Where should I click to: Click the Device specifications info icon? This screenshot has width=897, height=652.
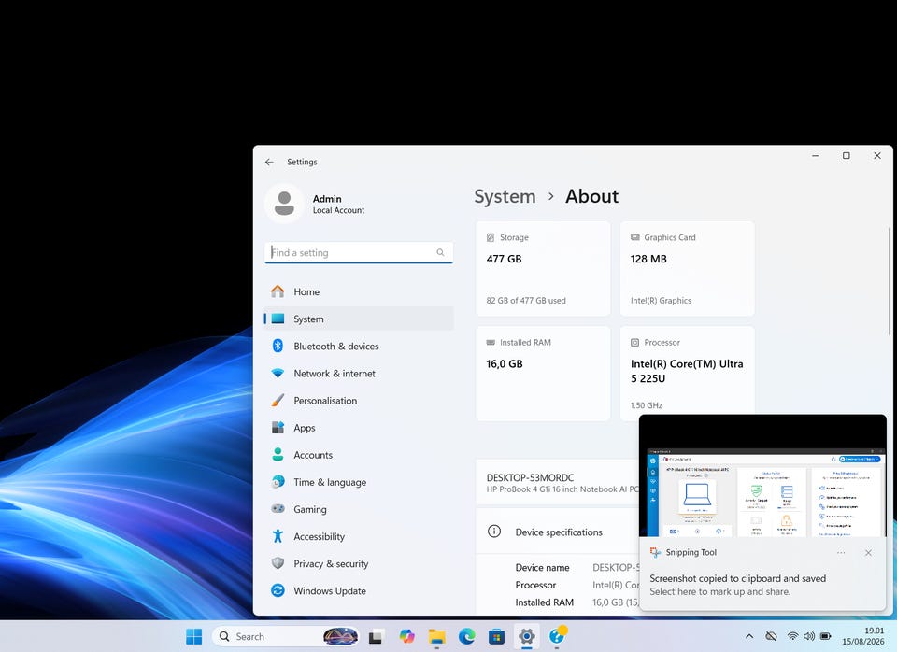pyautogui.click(x=494, y=532)
